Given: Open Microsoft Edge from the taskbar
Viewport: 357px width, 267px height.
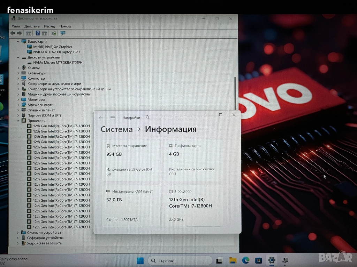Looking at the screenshot, I should click(245, 260).
